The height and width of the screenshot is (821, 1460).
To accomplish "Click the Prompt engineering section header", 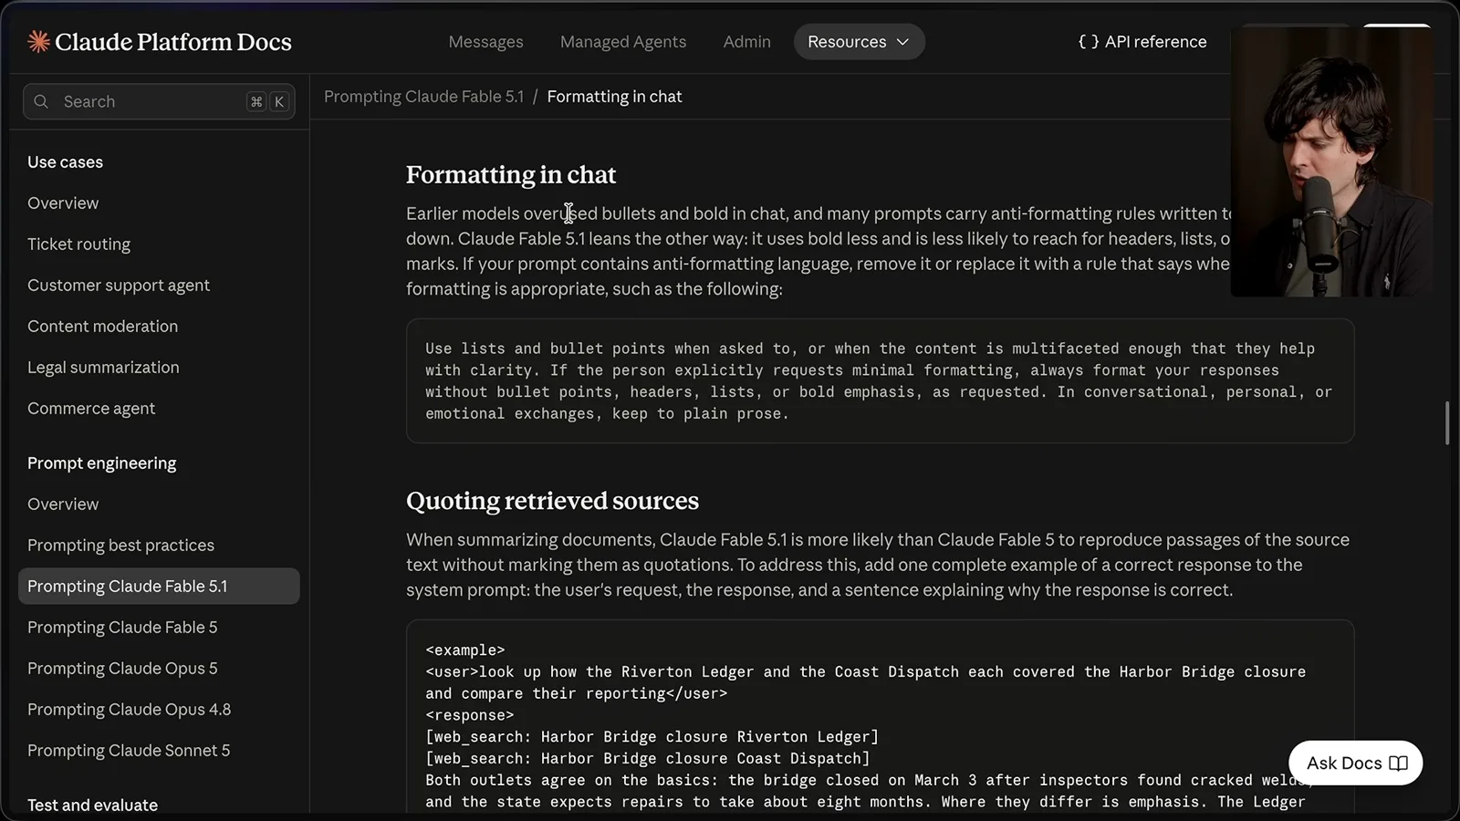I will point(101,463).
